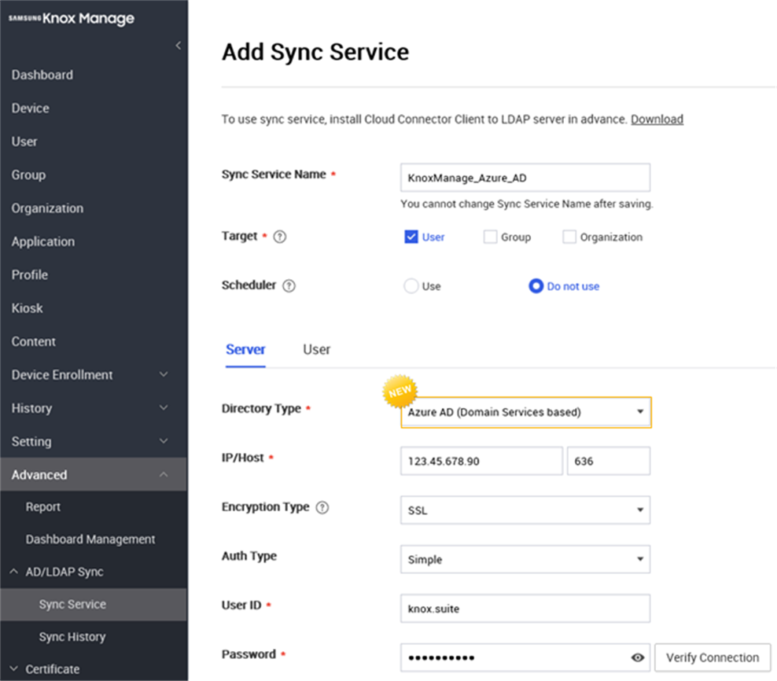Open Application in the sidebar
This screenshot has width=777, height=681.
(43, 241)
